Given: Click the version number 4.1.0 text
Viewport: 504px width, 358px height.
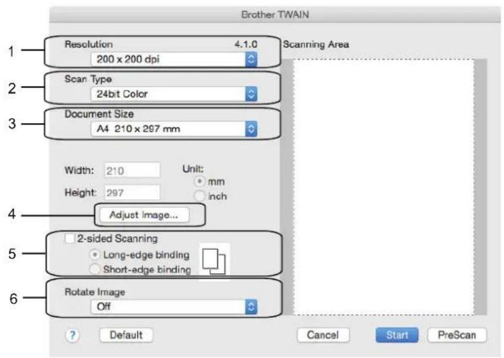Looking at the screenshot, I should coord(246,44).
